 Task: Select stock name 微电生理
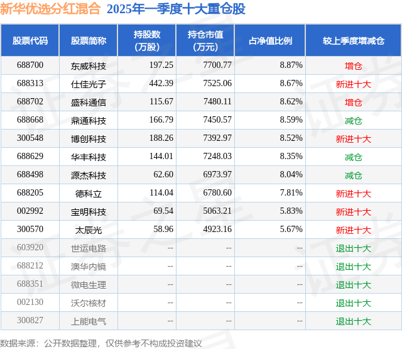(89, 285)
